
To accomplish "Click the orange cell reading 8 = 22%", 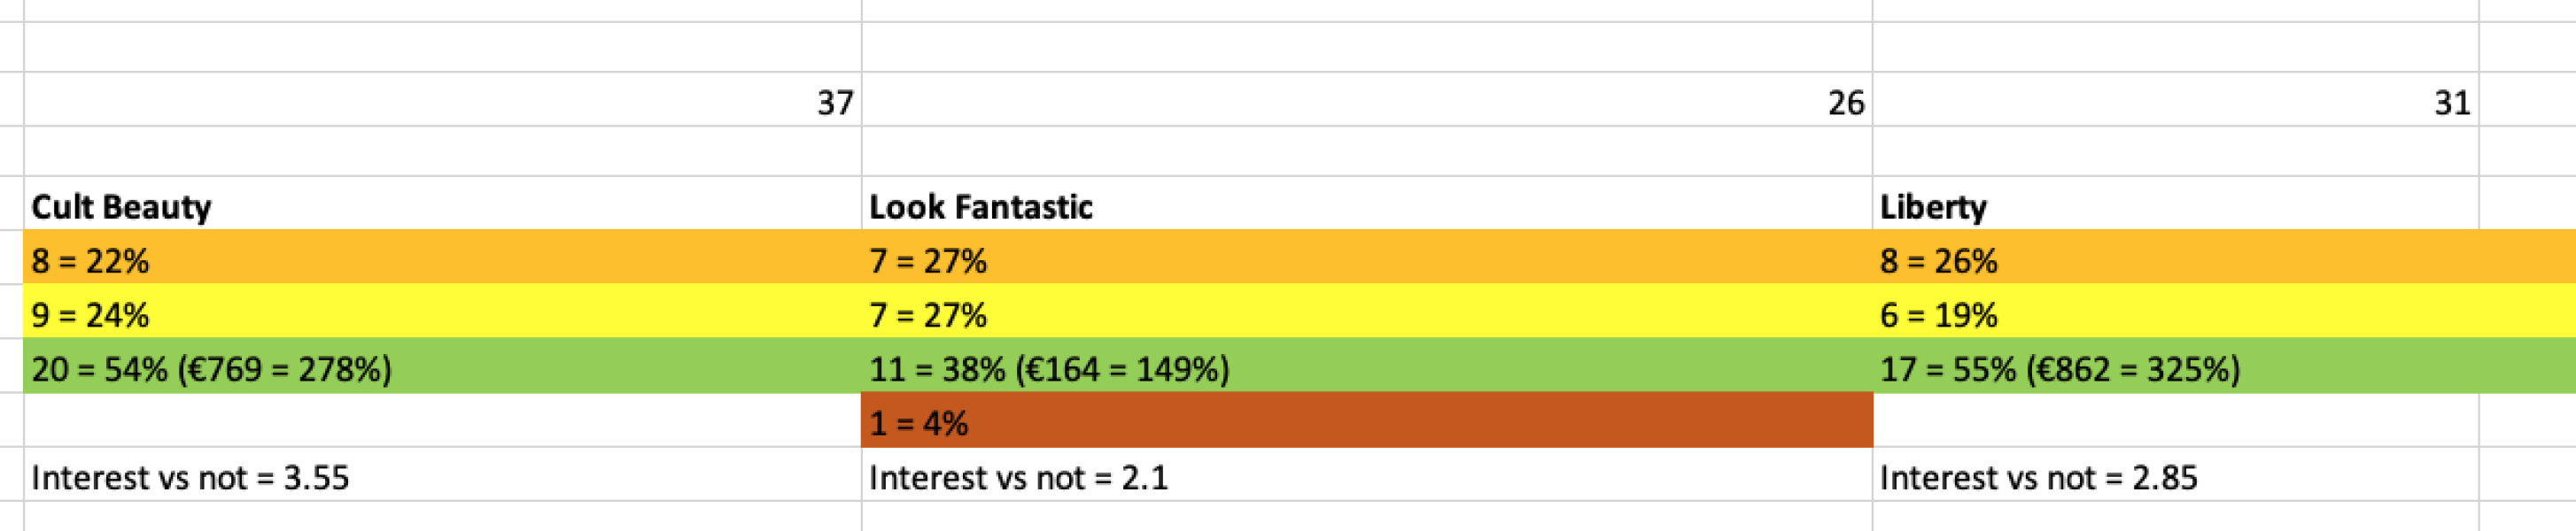I will (x=440, y=260).
